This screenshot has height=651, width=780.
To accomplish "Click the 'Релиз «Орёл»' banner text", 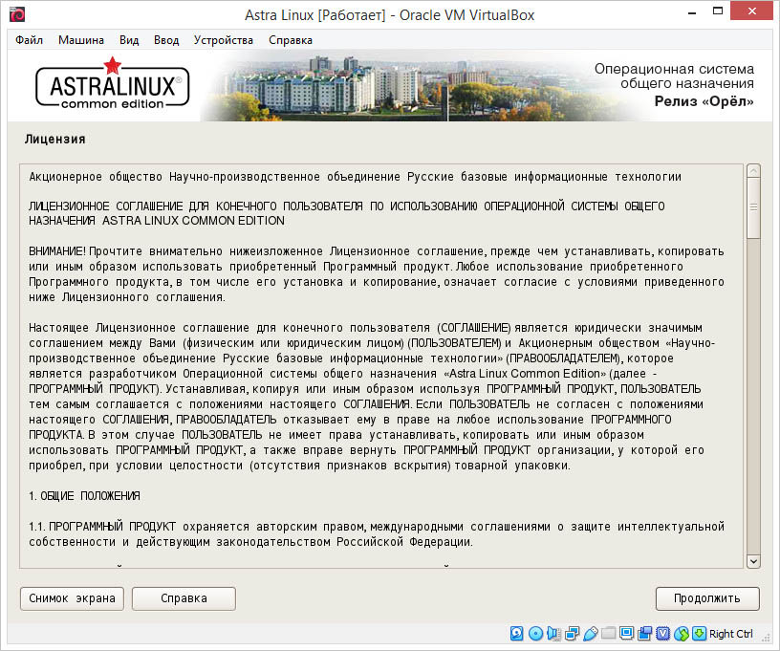I will (x=704, y=101).
